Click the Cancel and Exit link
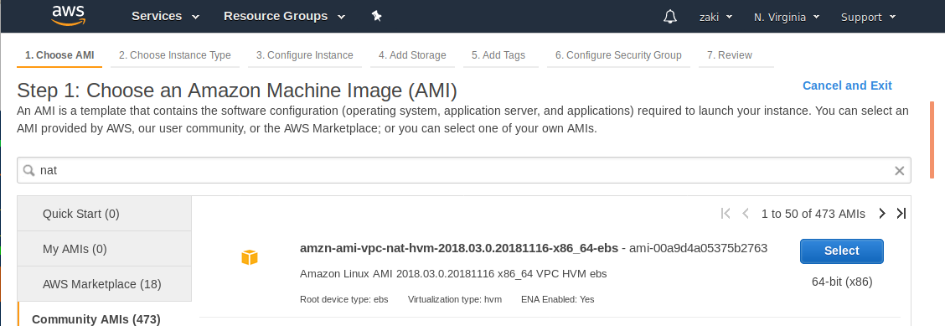Screen dimensions: 945x326 (x=847, y=85)
